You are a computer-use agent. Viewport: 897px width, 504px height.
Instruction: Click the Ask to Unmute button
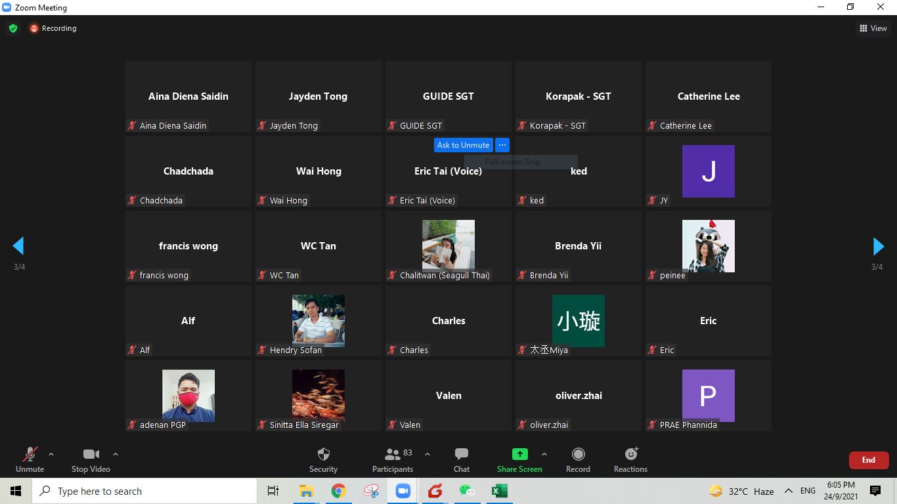(463, 145)
